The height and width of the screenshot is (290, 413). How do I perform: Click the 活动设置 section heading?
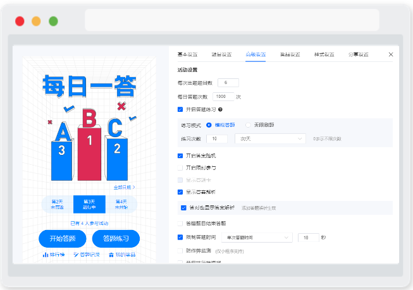187,70
